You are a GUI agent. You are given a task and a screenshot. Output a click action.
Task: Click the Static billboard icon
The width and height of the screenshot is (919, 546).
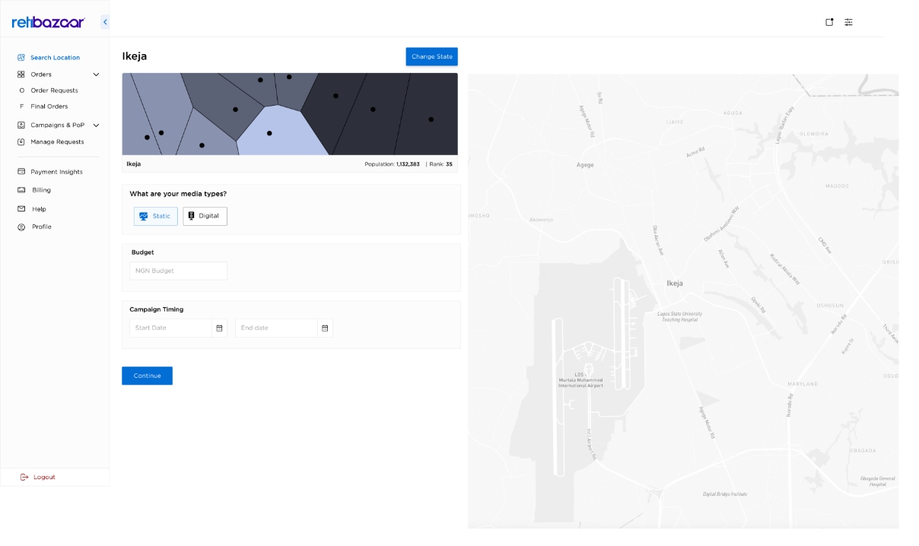(x=144, y=216)
